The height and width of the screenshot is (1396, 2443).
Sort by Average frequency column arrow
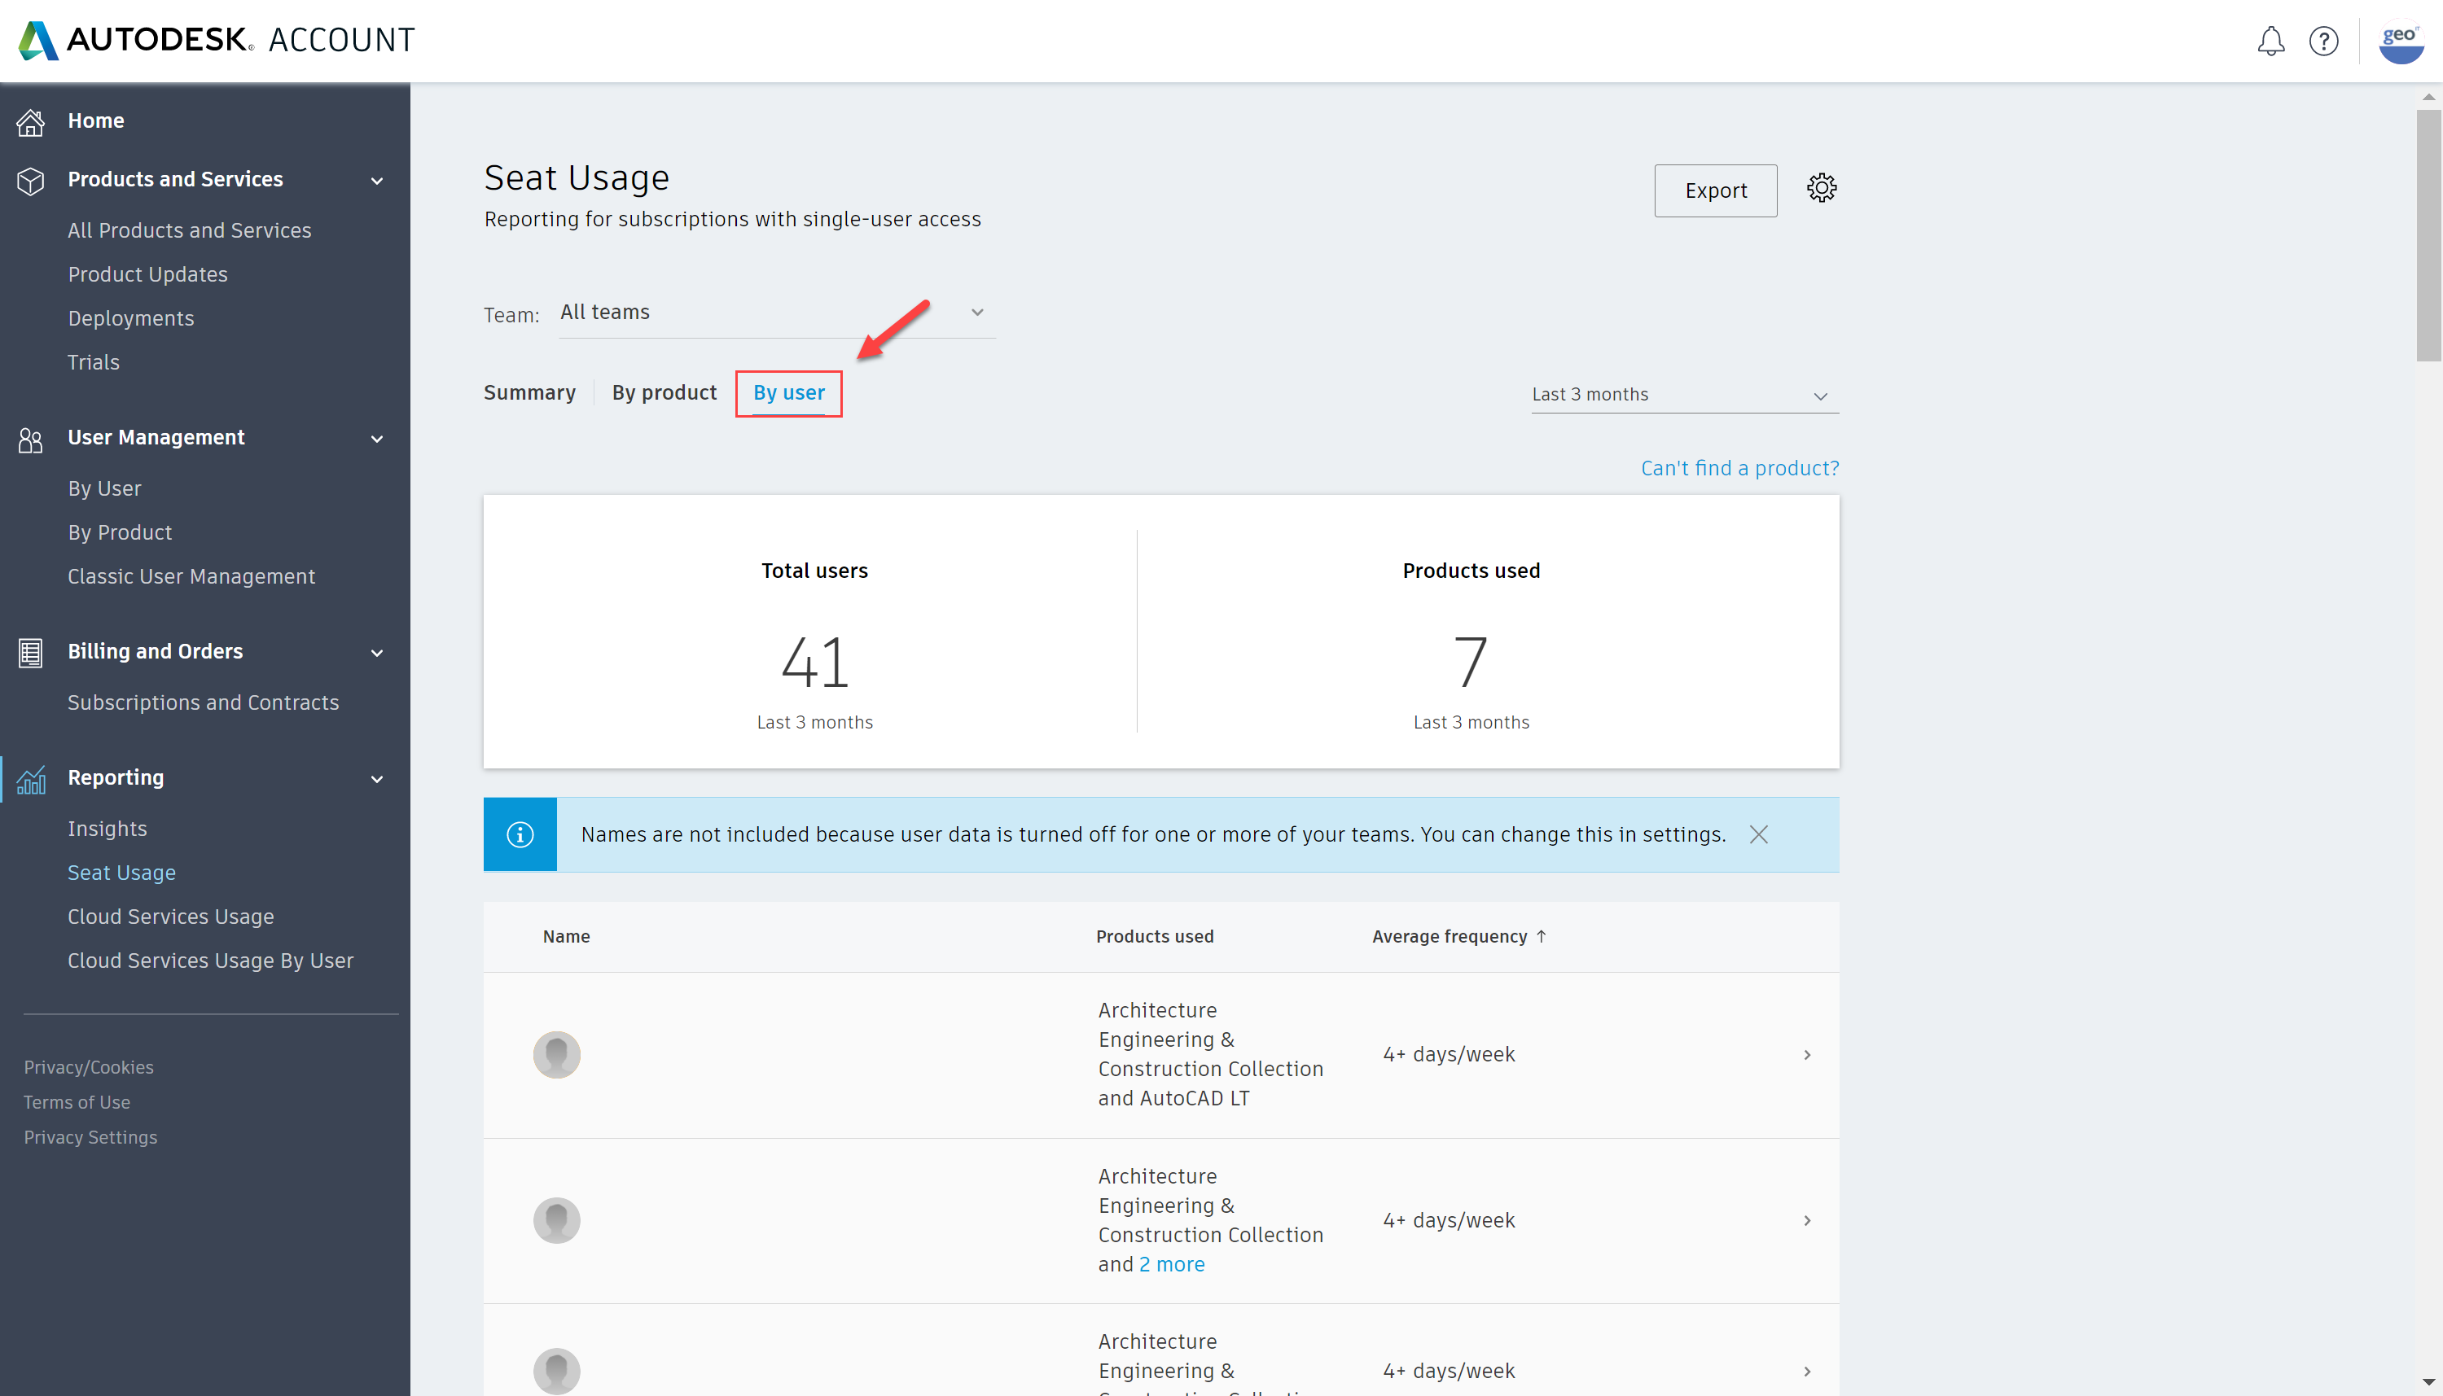tap(1542, 937)
